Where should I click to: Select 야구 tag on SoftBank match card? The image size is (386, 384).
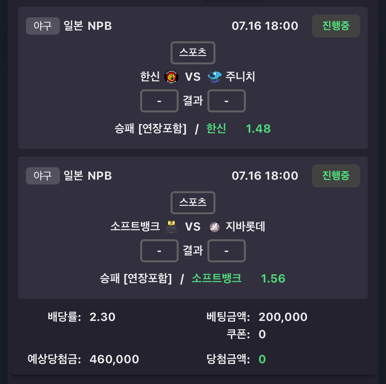[x=43, y=176]
